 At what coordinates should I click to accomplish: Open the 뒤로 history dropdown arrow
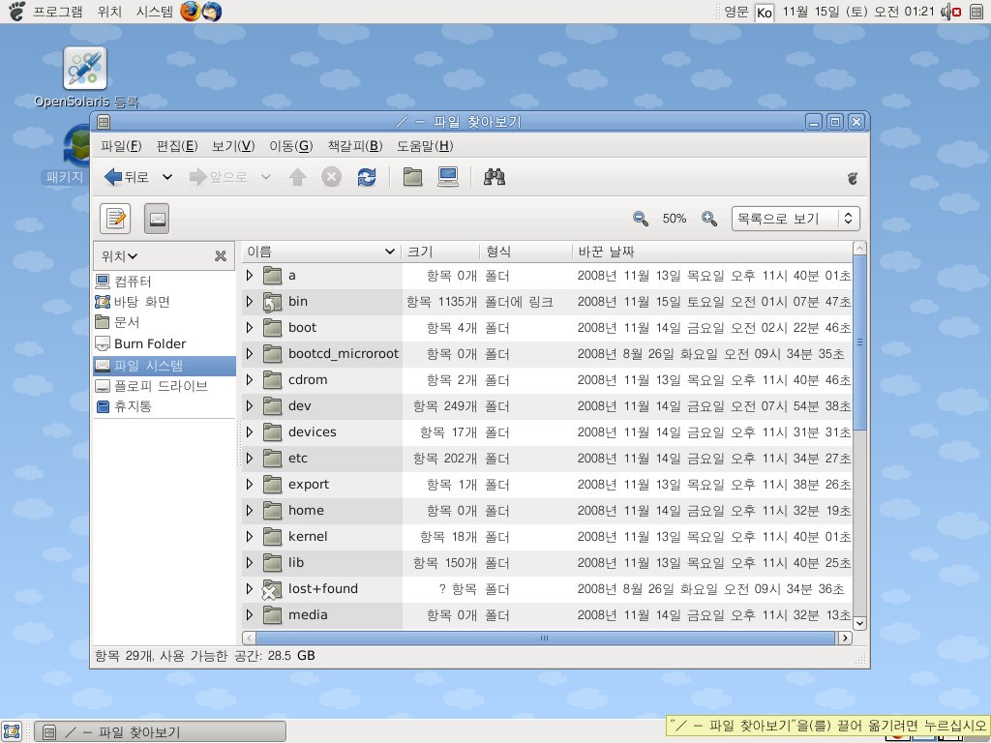click(166, 177)
